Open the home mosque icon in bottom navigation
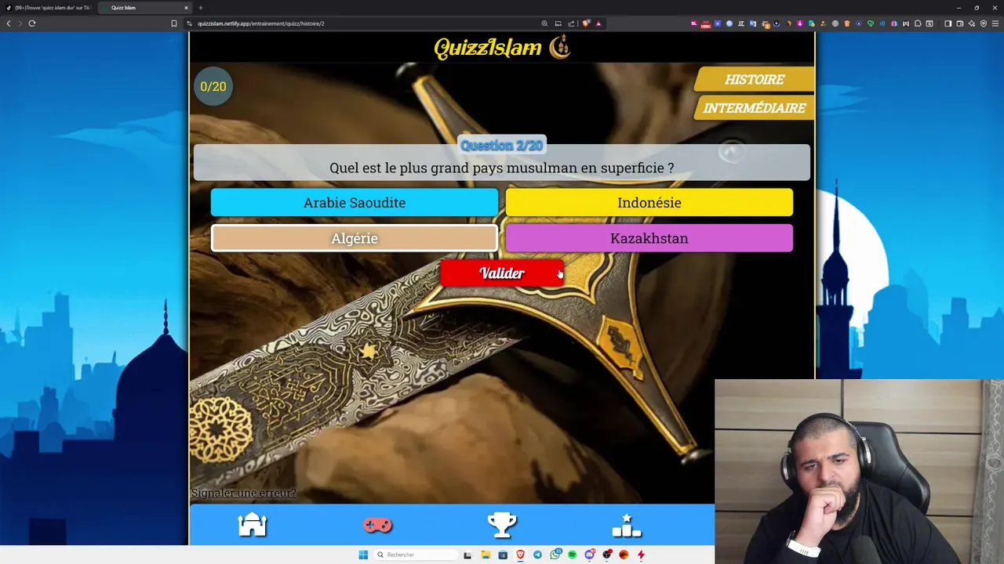The image size is (1004, 564). click(253, 524)
